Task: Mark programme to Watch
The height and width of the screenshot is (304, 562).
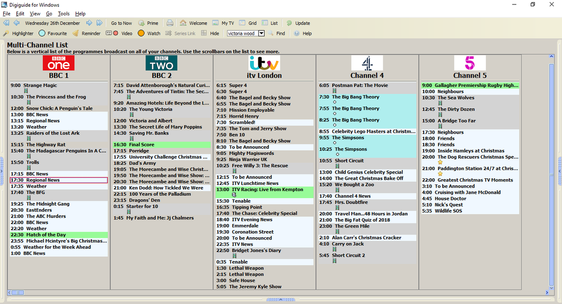Action: [x=149, y=33]
